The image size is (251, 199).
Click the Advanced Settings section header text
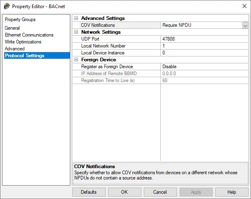(103, 18)
